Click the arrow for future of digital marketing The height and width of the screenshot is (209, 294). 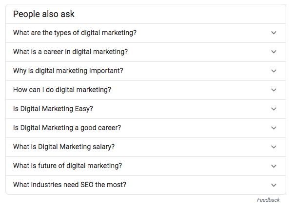coord(274,166)
